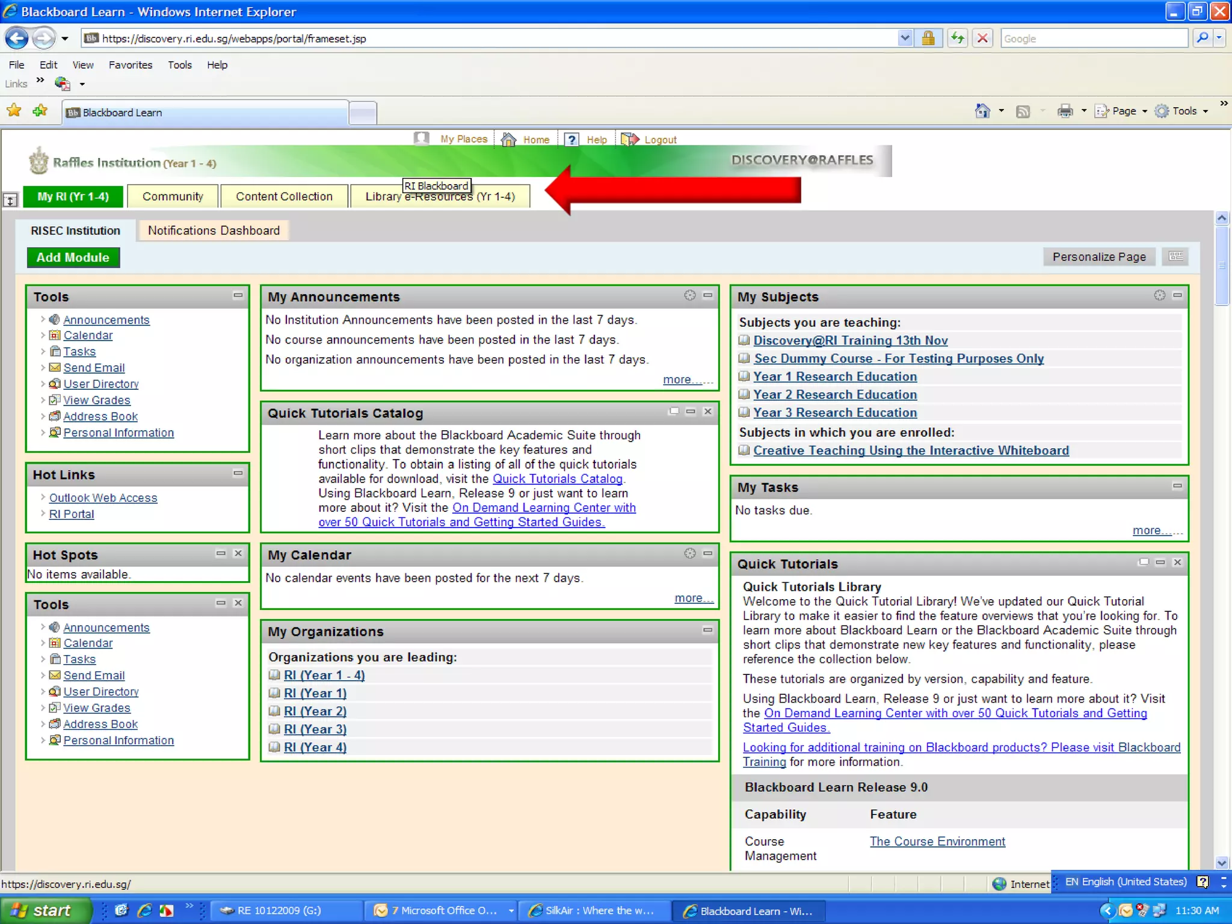Click the RSS feeds icon in toolbar
This screenshot has width=1232, height=924.
click(x=1023, y=111)
